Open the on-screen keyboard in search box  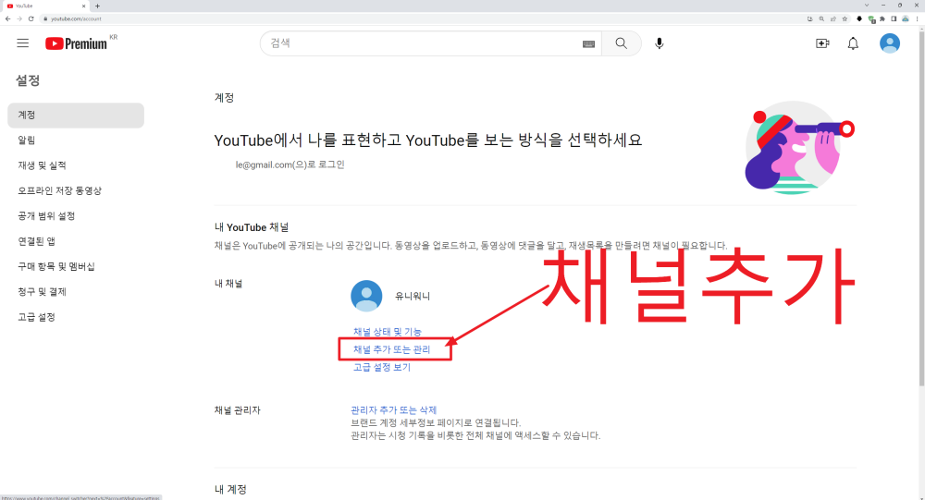[588, 43]
